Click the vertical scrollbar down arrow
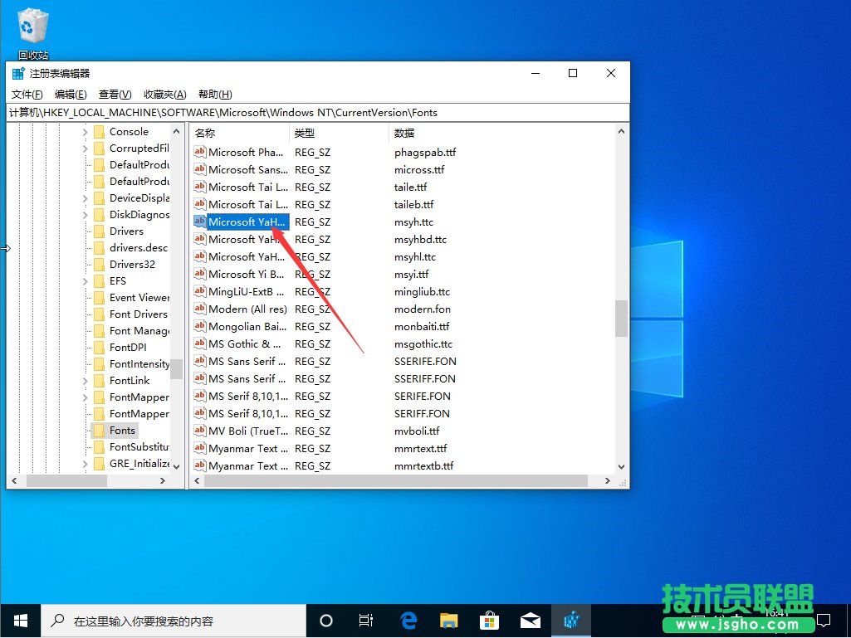The image size is (851, 638). (x=622, y=465)
